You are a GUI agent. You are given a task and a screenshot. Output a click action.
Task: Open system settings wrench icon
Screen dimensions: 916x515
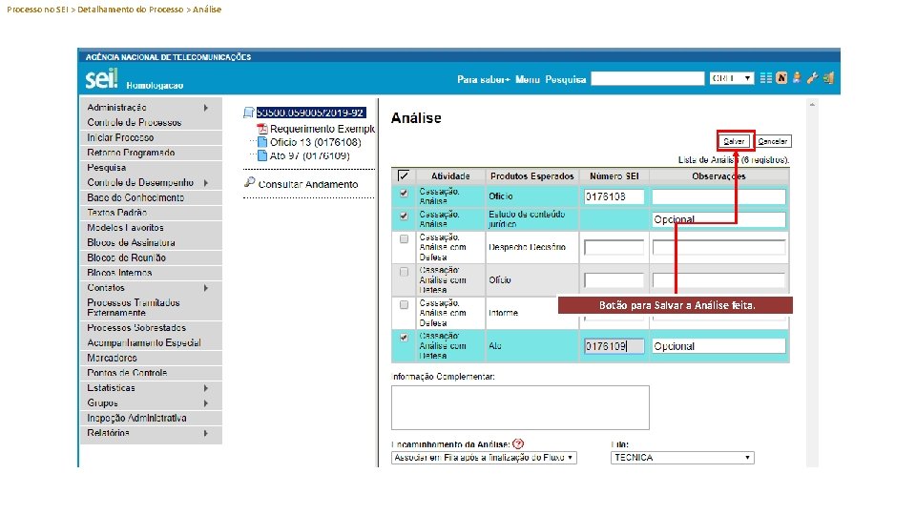point(812,78)
